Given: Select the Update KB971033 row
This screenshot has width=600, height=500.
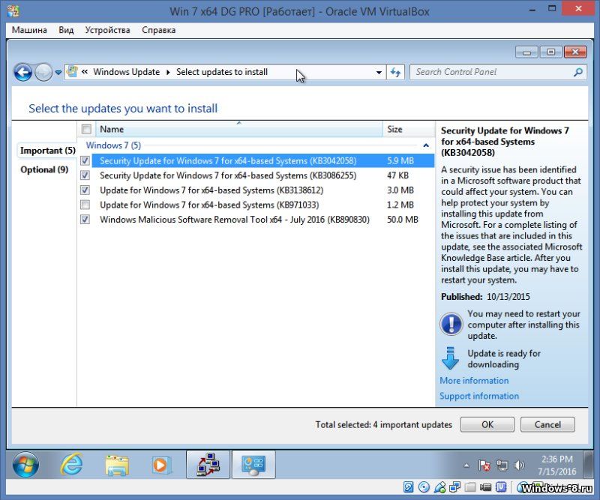Looking at the screenshot, I should coord(257,205).
